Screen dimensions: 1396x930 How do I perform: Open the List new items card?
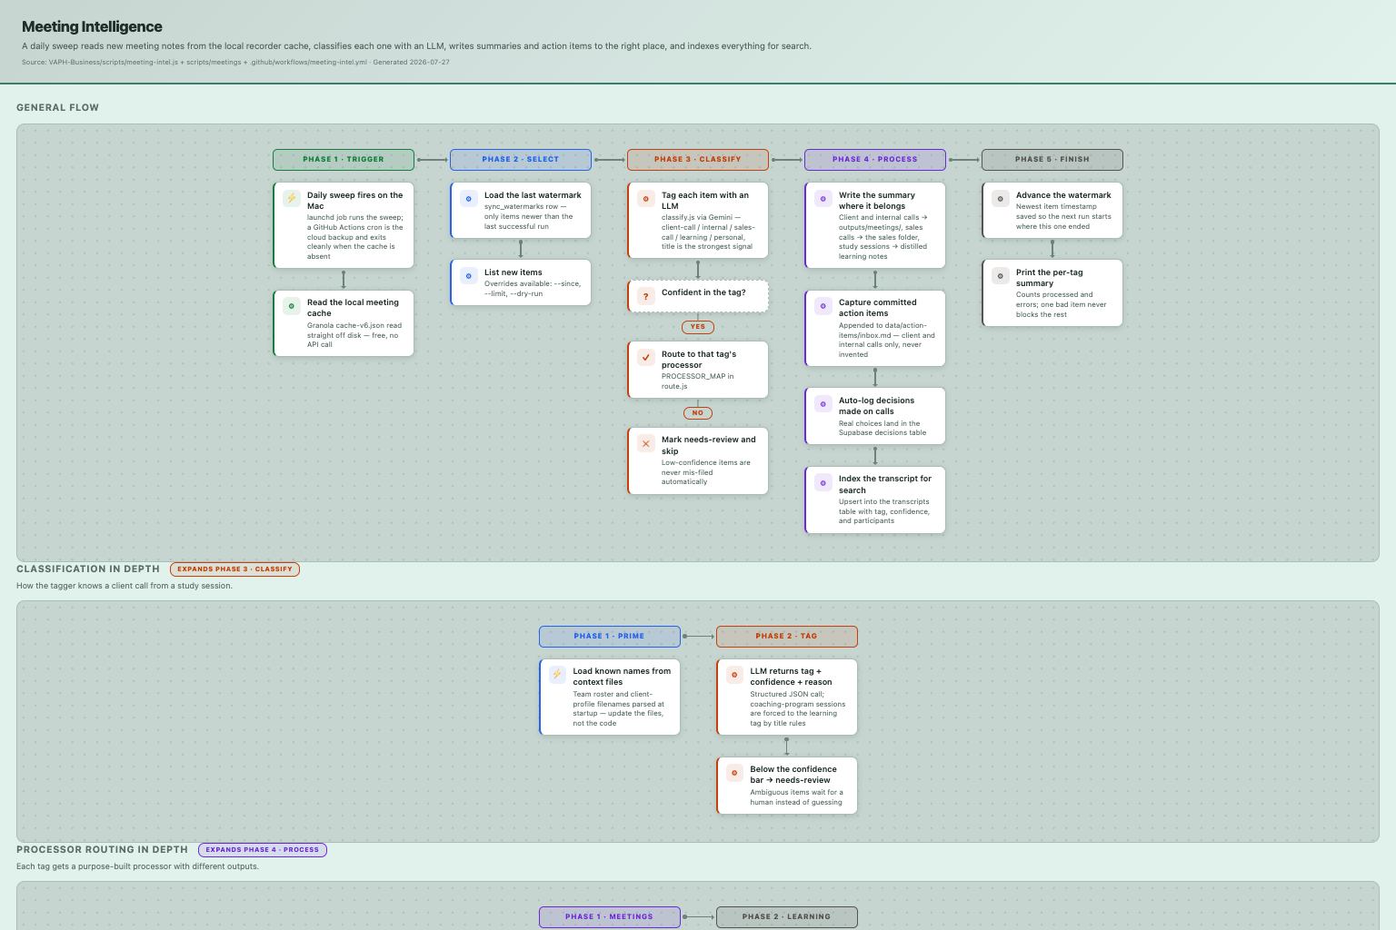pyautogui.click(x=521, y=282)
